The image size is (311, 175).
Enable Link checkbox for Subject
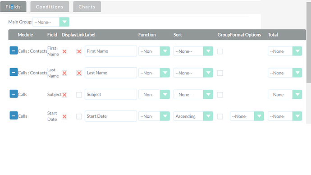pyautogui.click(x=79, y=95)
